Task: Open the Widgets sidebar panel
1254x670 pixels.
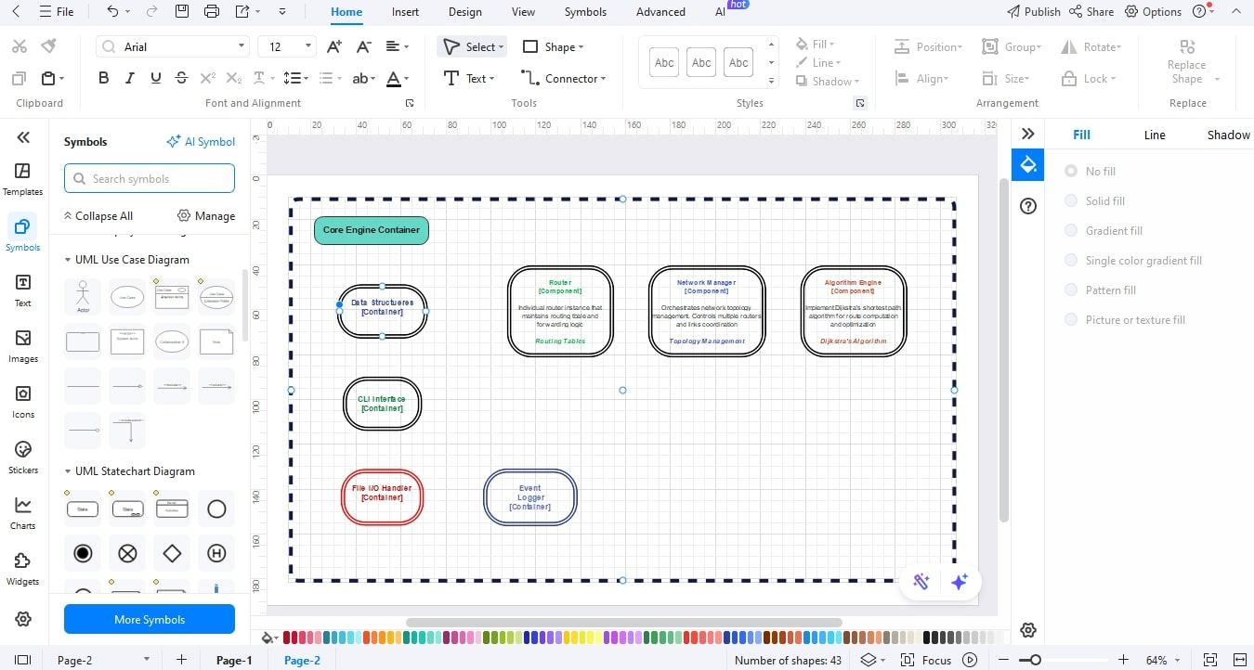Action: [23, 569]
